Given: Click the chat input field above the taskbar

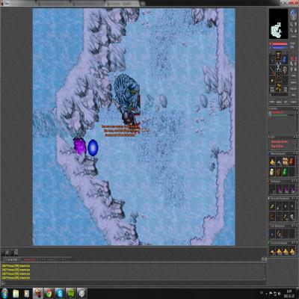Looking at the screenshot, I should pos(135,283).
